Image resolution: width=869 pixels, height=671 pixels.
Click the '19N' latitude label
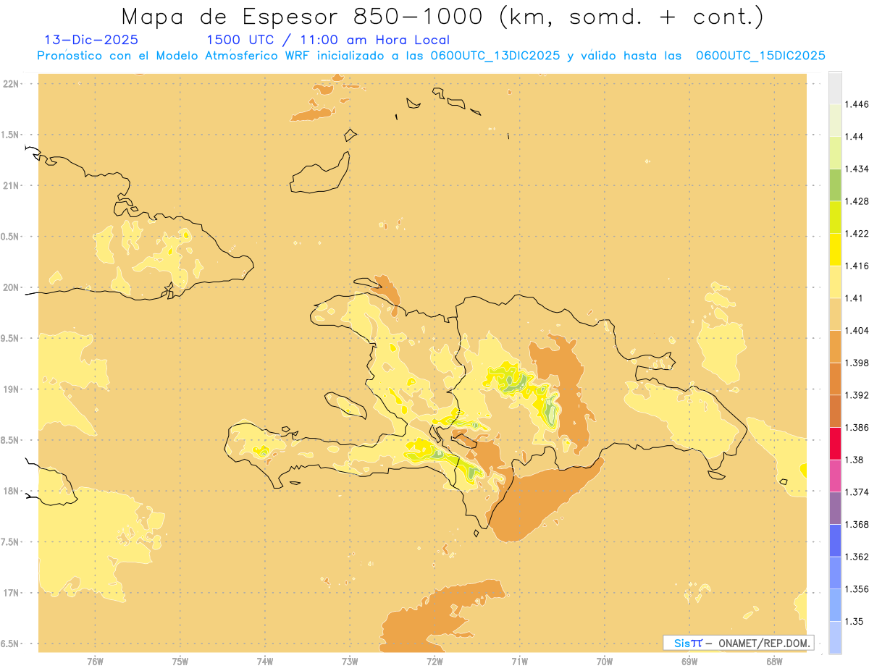[12, 389]
